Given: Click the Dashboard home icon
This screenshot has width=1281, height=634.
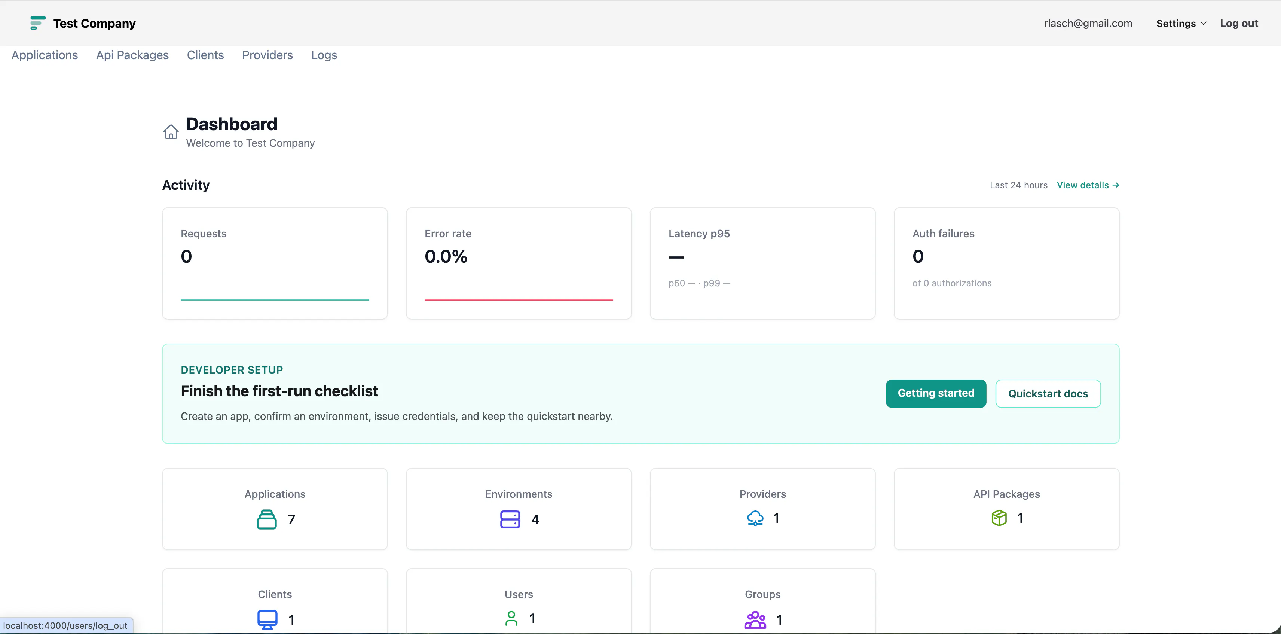Looking at the screenshot, I should pyautogui.click(x=171, y=131).
